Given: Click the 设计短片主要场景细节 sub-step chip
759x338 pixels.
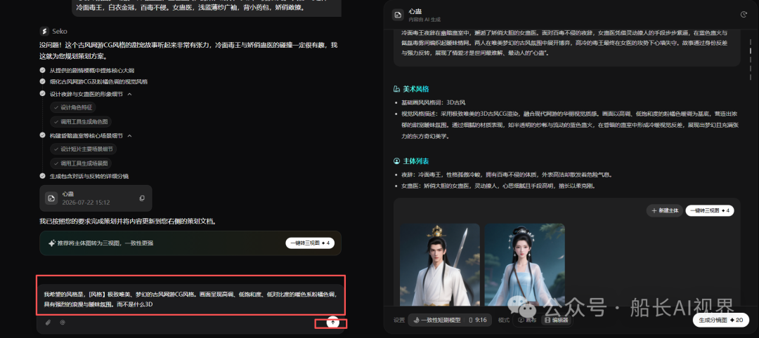Looking at the screenshot, I should tap(84, 149).
